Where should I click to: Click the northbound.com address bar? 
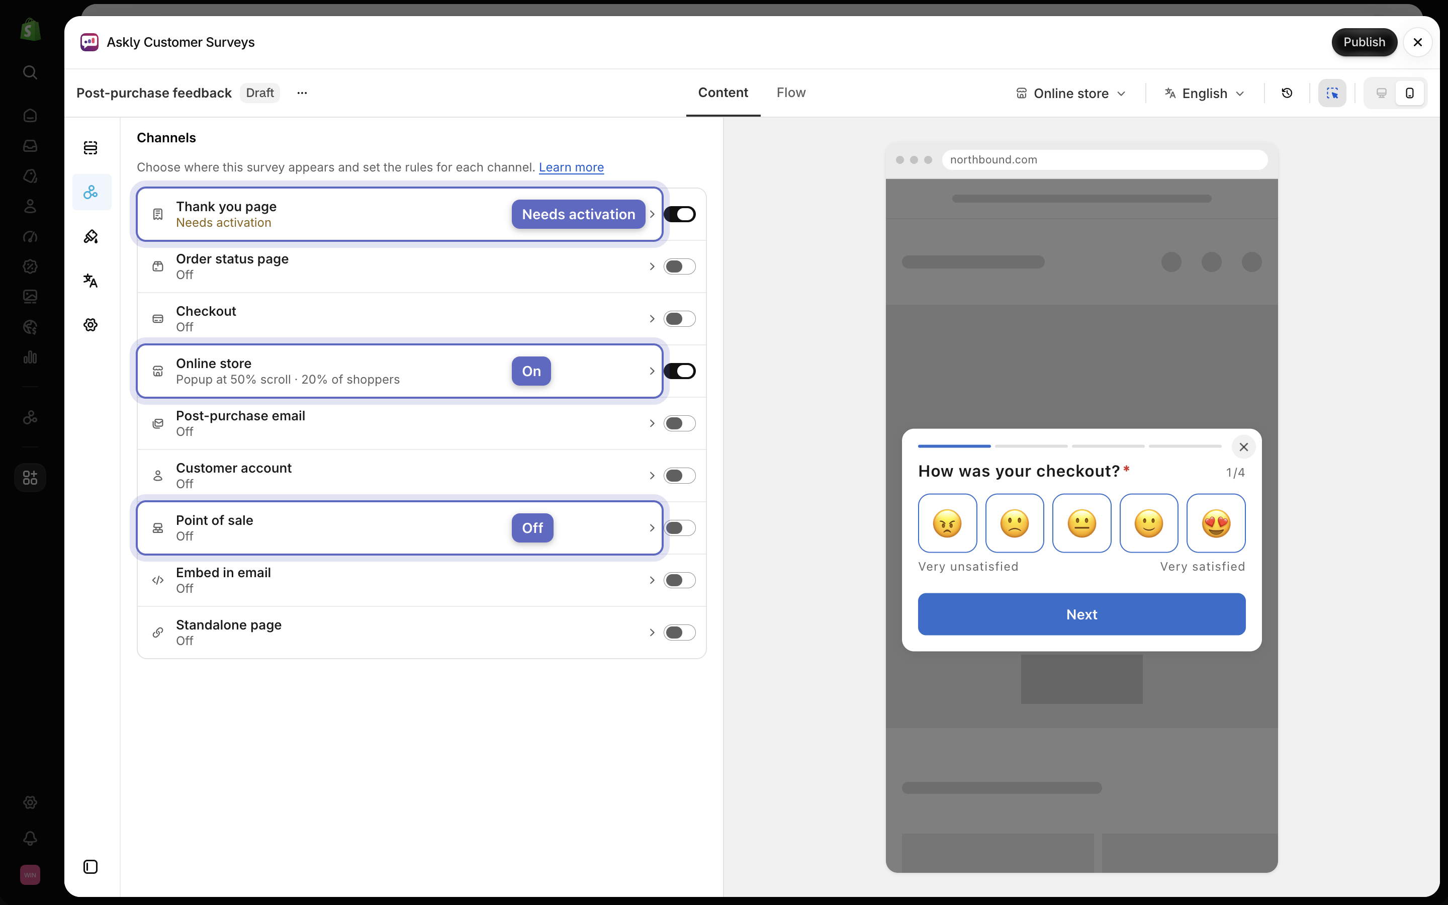pos(1105,160)
